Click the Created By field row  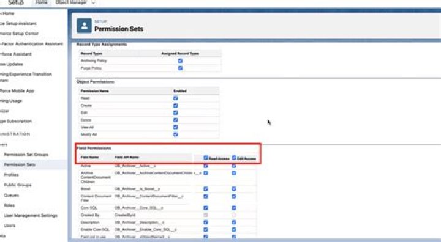point(168,215)
